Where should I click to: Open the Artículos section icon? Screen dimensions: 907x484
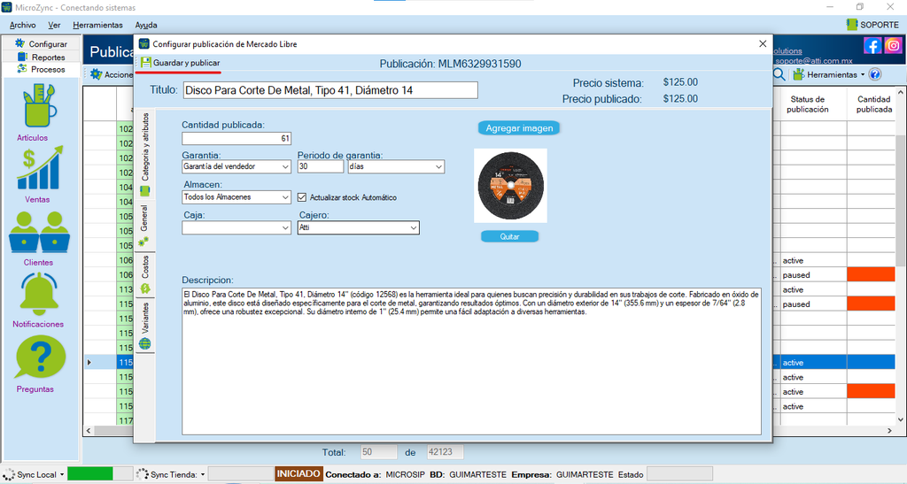point(39,105)
